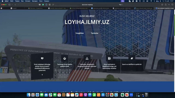Image resolution: width=175 pixels, height=98 pixels.
Task: Click the Share icon in Safari toolbar
Action: coord(166,5)
